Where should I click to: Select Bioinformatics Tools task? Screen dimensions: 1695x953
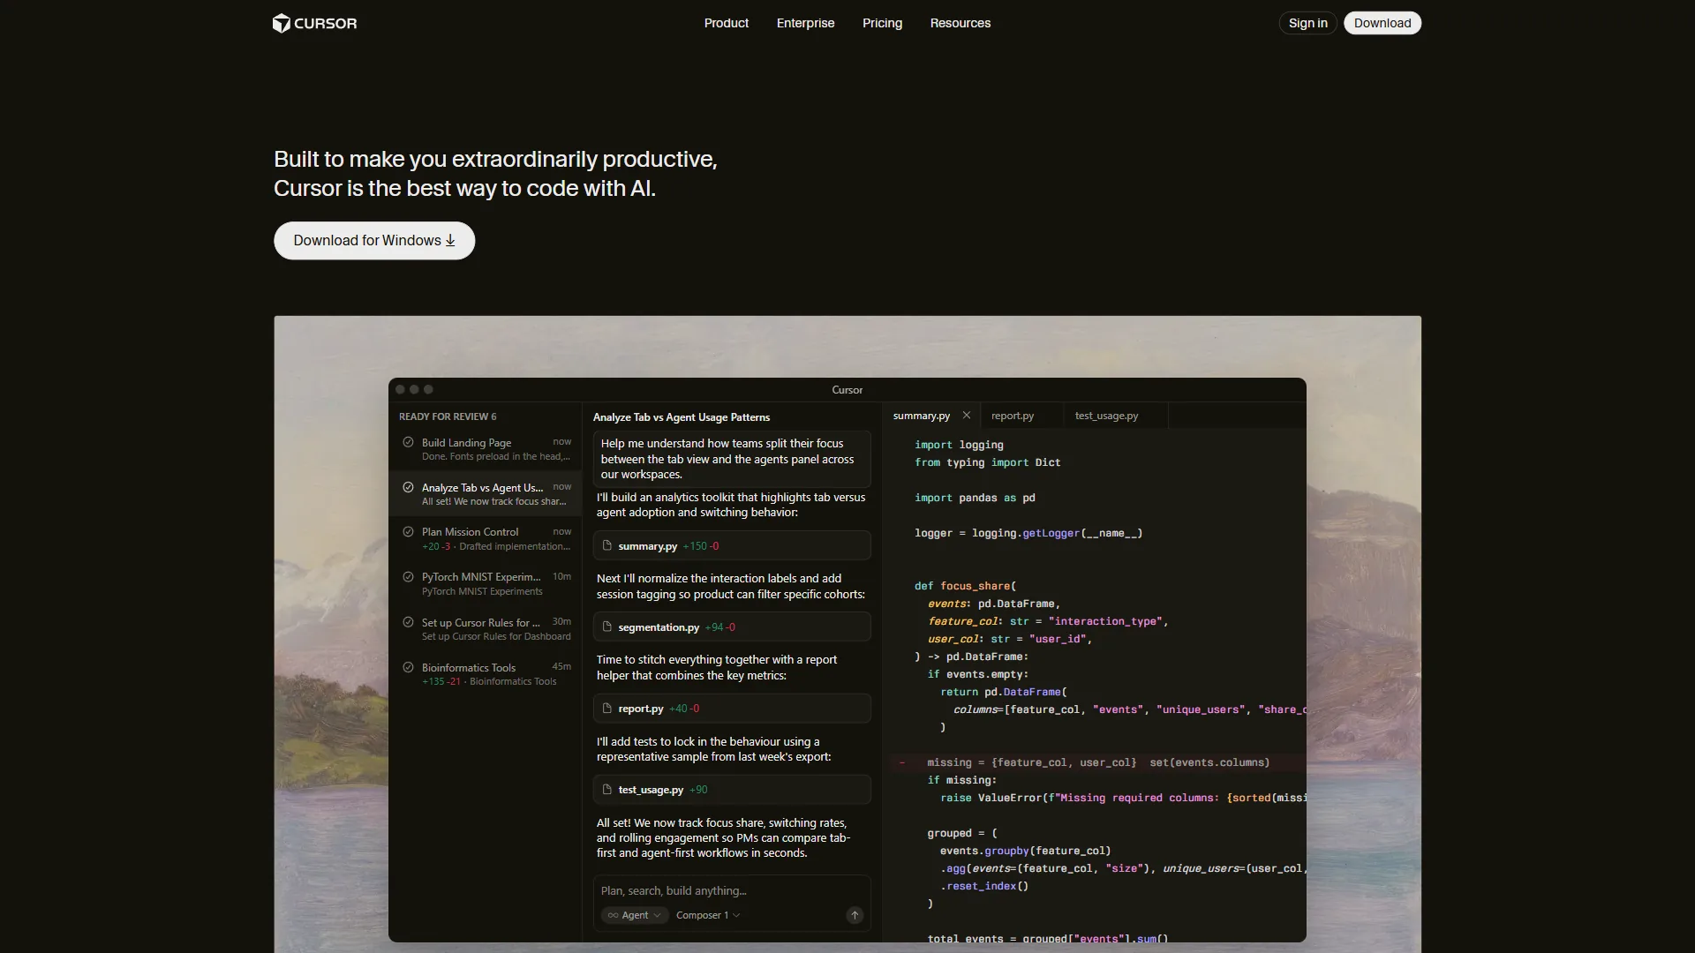click(x=486, y=673)
